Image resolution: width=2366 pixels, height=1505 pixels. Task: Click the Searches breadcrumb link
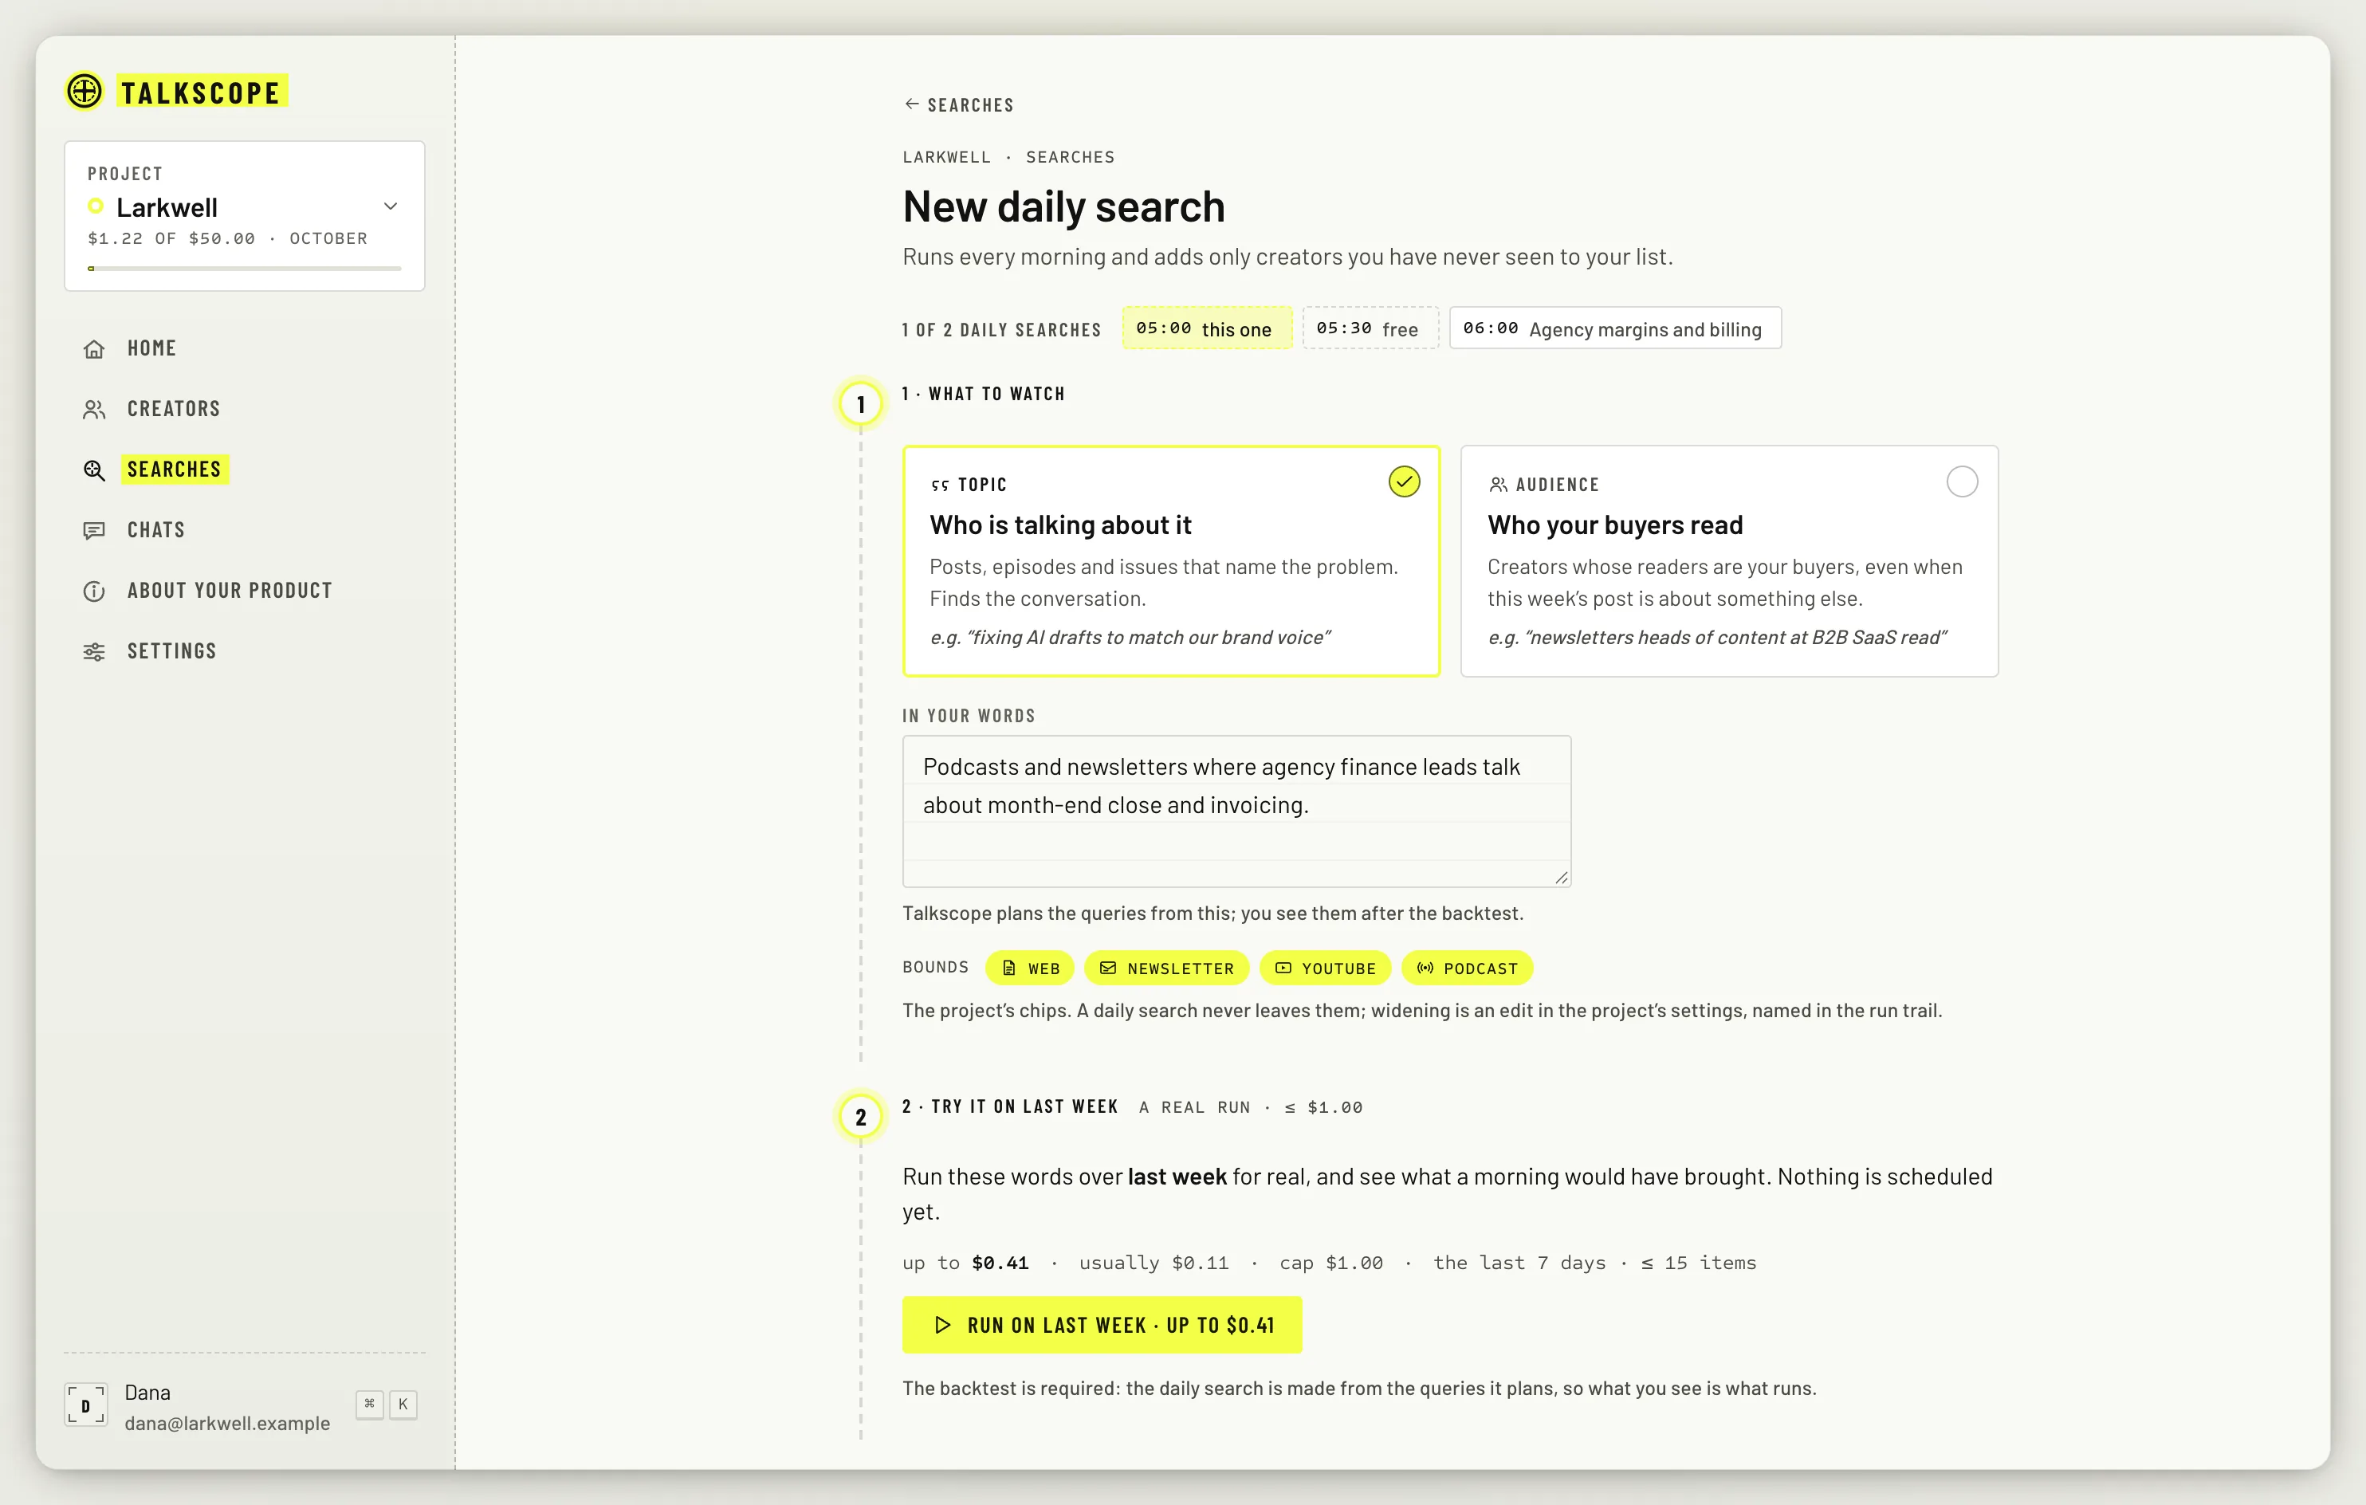pos(1070,157)
